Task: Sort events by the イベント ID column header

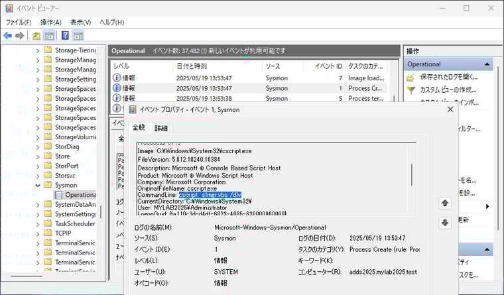Action: pyautogui.click(x=328, y=66)
